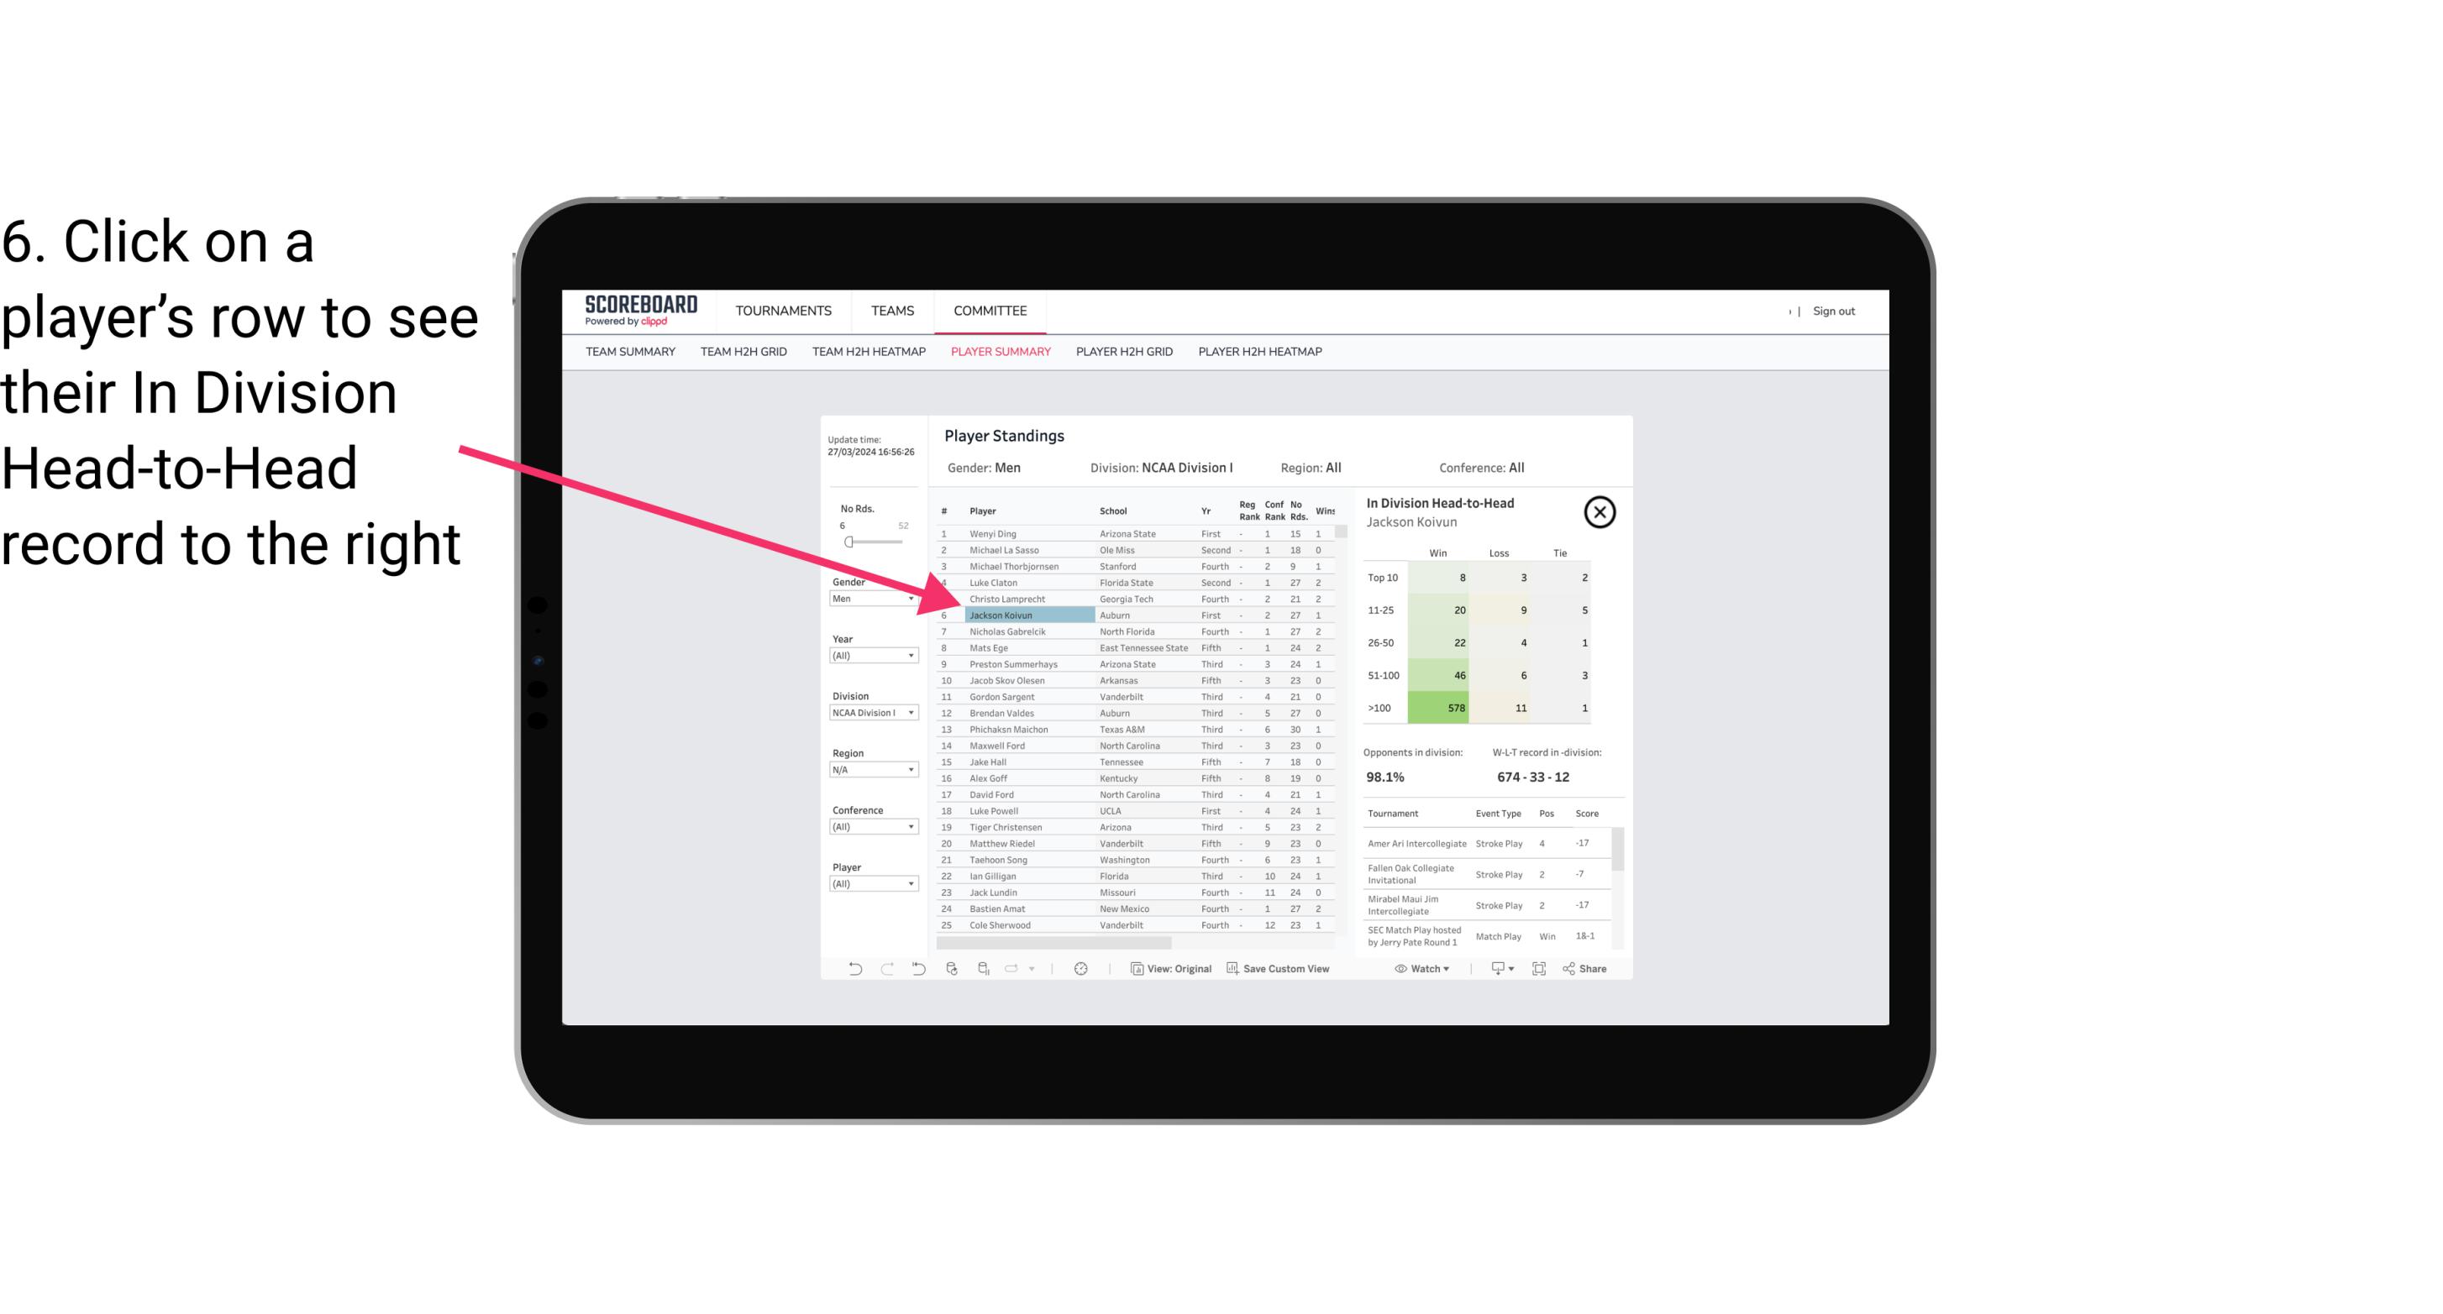Drag the No Rounds range slider
This screenshot has width=2443, height=1314.
point(850,542)
